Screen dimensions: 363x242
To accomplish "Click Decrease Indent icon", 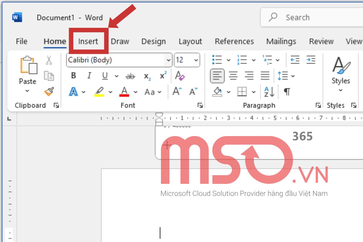I will pyautogui.click(x=295, y=60).
